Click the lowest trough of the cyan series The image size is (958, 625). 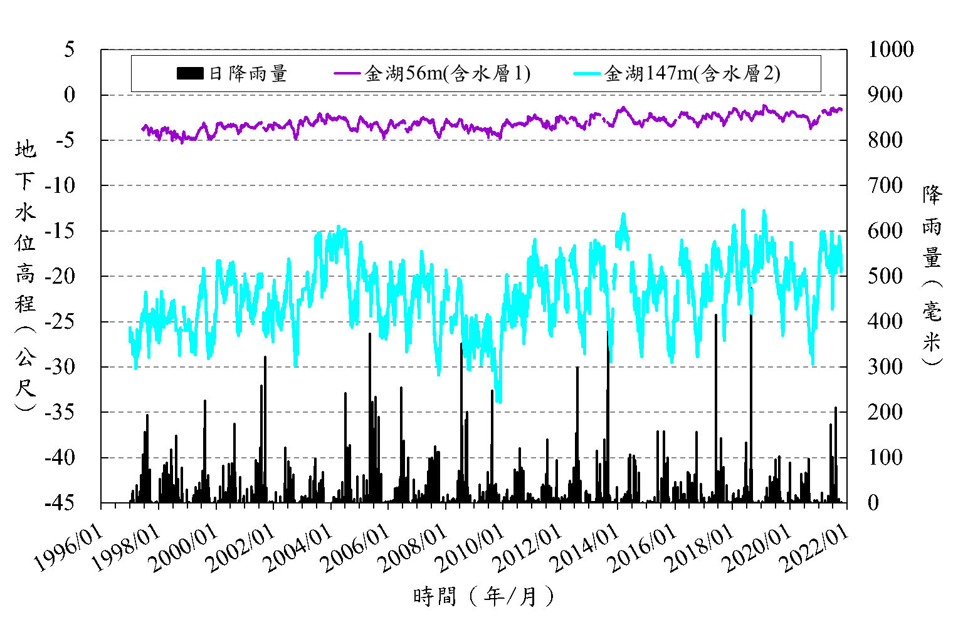(x=499, y=401)
